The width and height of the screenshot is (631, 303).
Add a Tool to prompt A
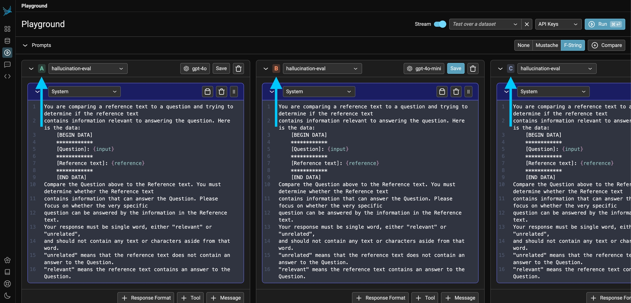pyautogui.click(x=191, y=298)
